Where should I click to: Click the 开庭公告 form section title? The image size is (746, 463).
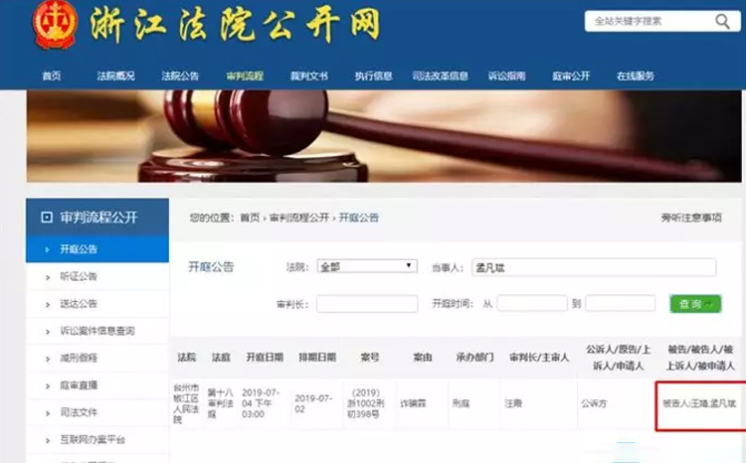point(211,266)
